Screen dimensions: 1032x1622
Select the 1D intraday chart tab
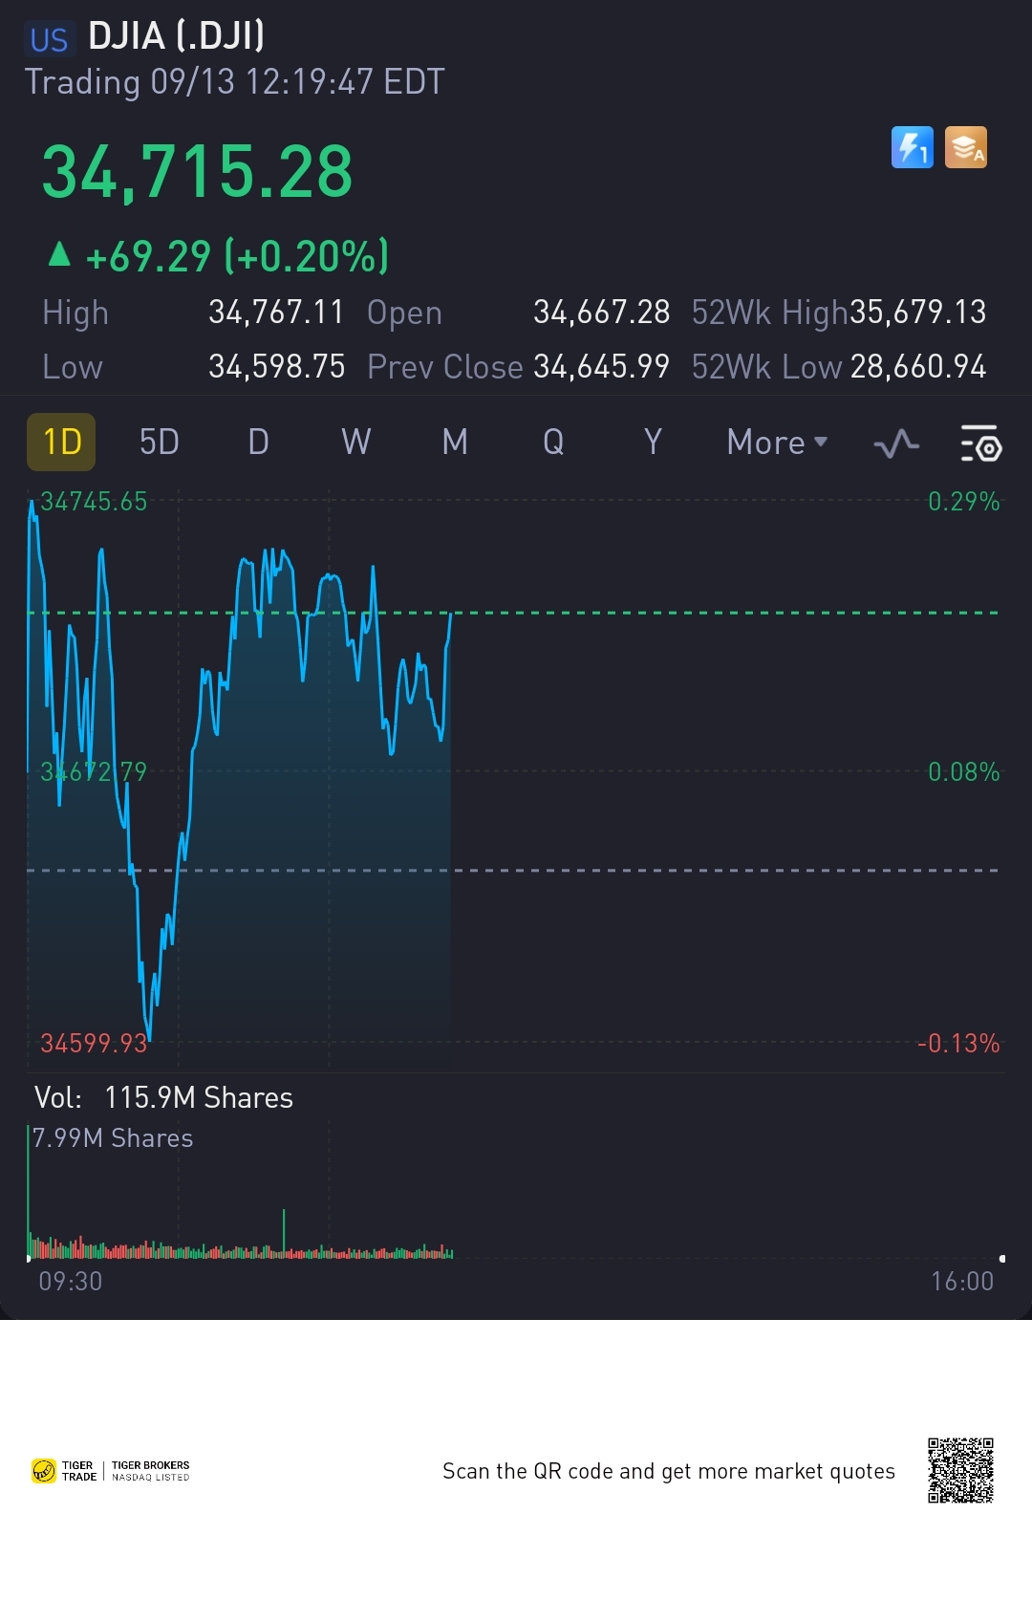click(x=61, y=443)
